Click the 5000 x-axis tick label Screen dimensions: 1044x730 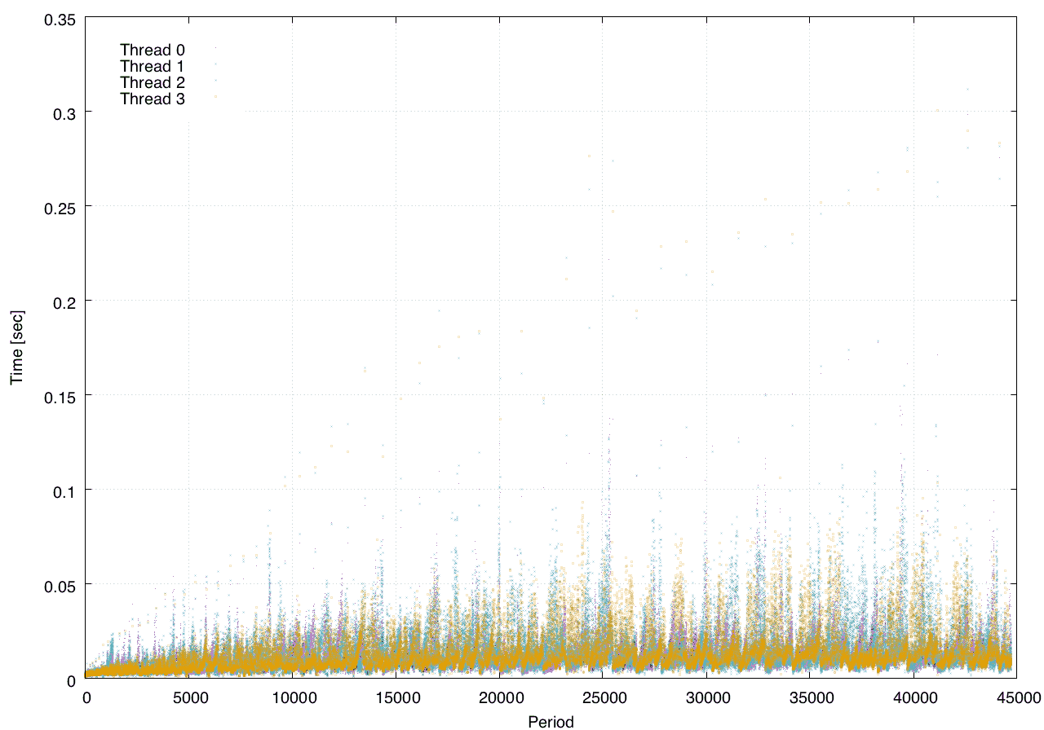tap(189, 697)
